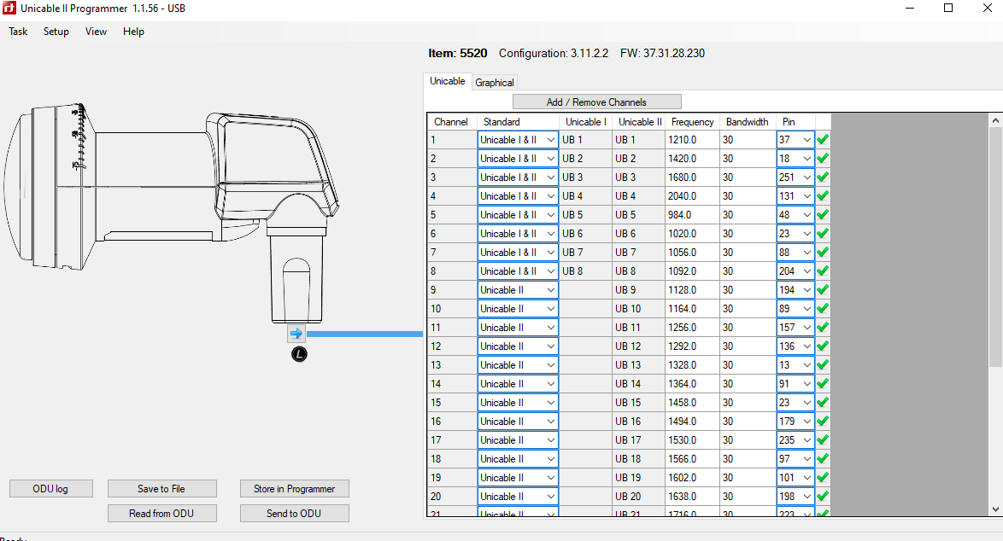Switch to the Graphical tab
This screenshot has width=1003, height=541.
click(x=495, y=83)
